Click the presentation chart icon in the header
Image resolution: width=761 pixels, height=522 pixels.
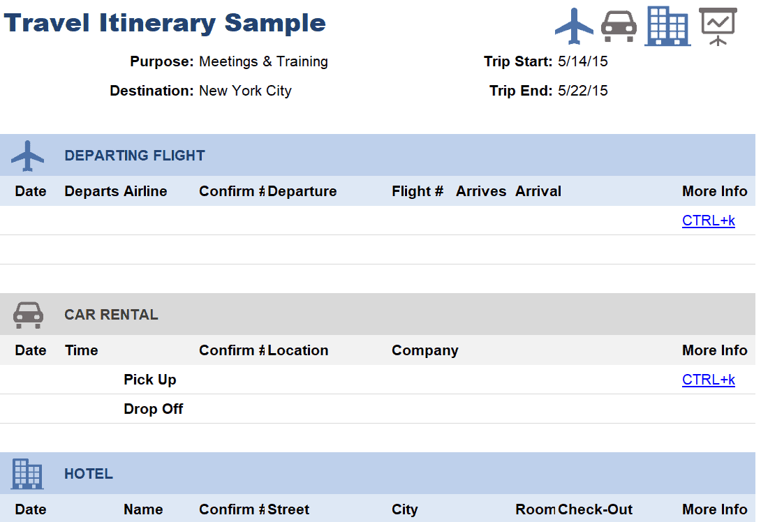(x=718, y=27)
